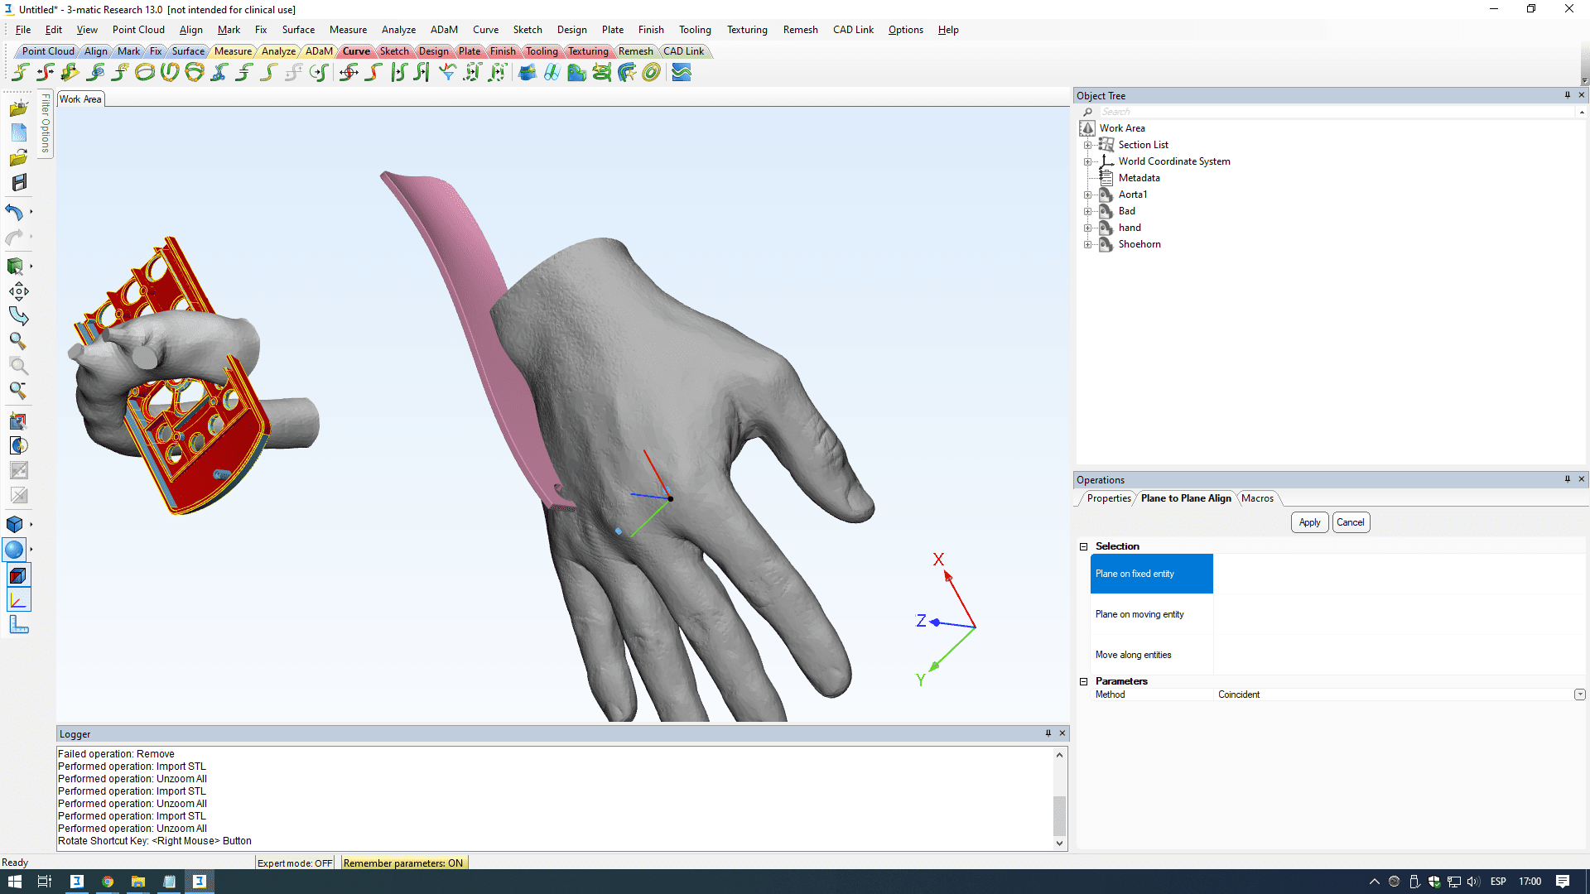1590x894 pixels.
Task: Expand the Aorta1 tree node
Action: click(1087, 195)
